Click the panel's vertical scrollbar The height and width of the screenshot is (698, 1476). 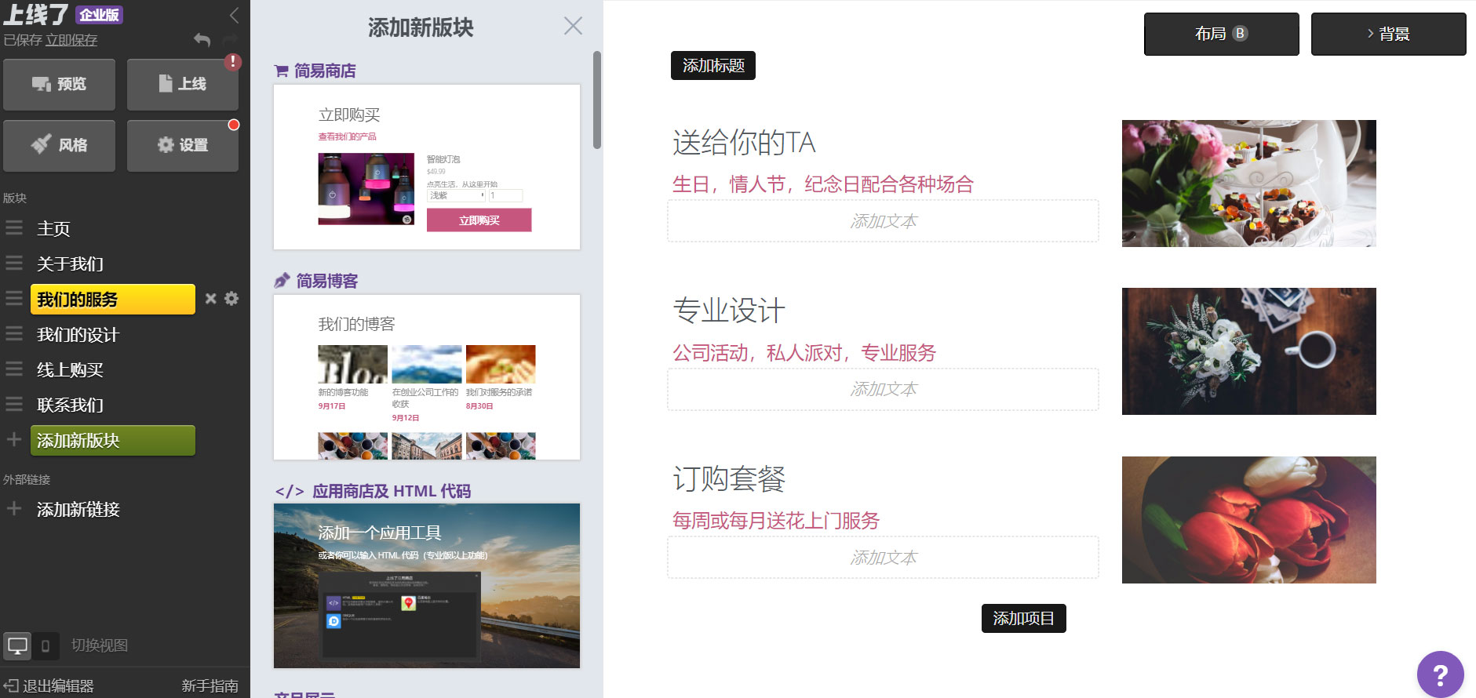pos(597,100)
